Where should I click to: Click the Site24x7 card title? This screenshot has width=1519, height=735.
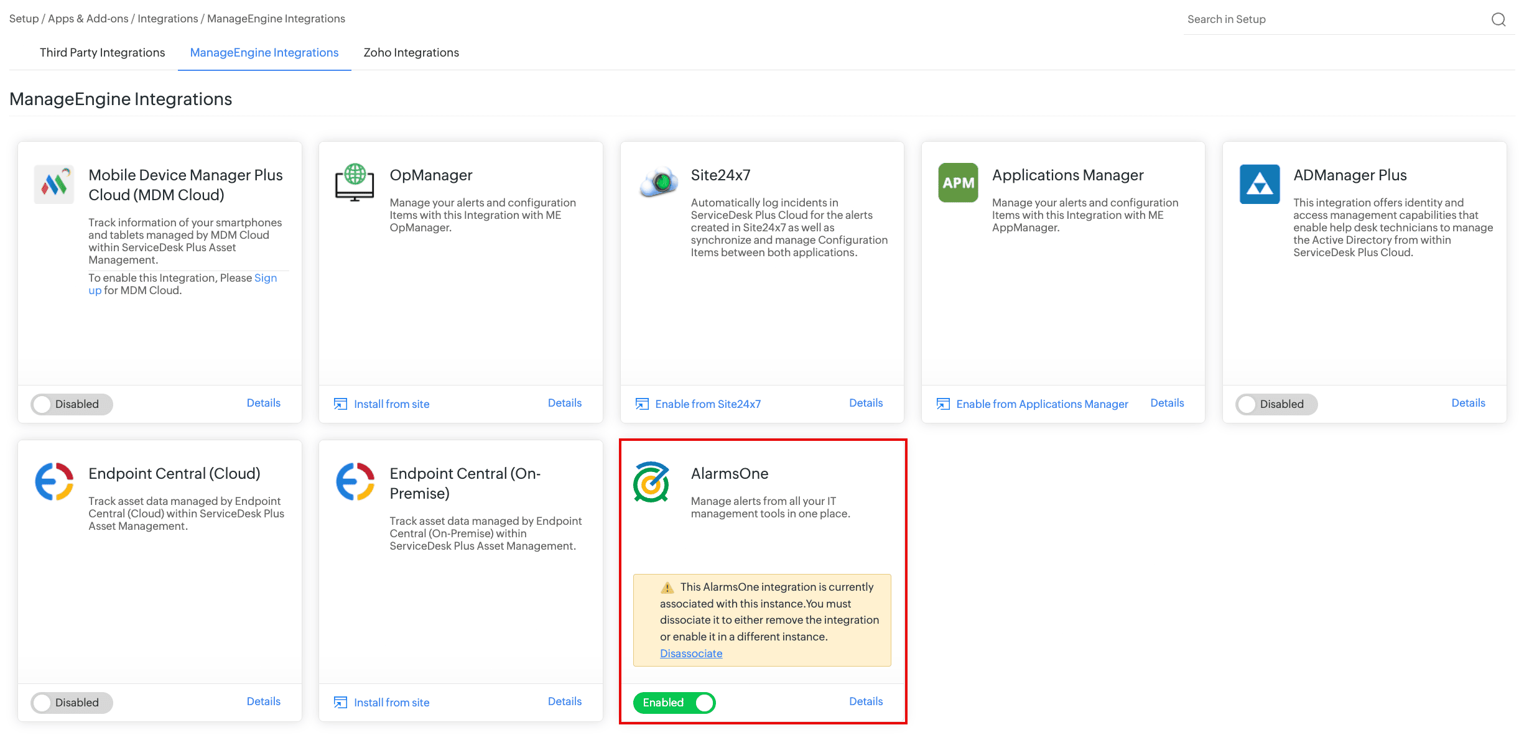point(720,175)
